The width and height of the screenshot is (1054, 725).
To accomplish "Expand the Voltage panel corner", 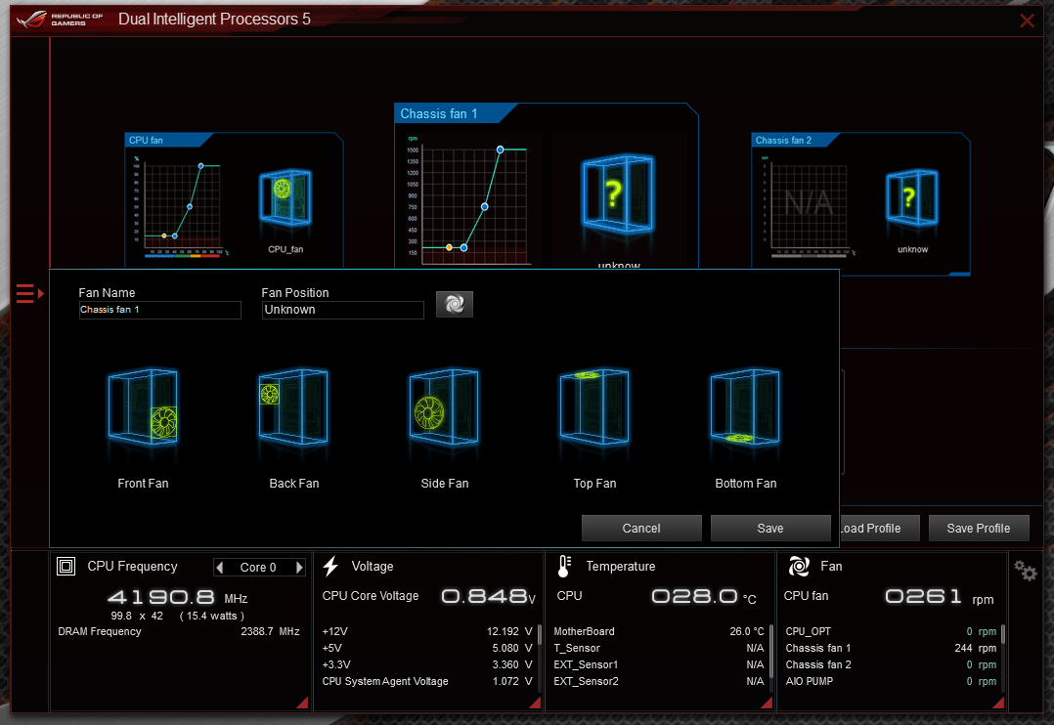I will 535,703.
